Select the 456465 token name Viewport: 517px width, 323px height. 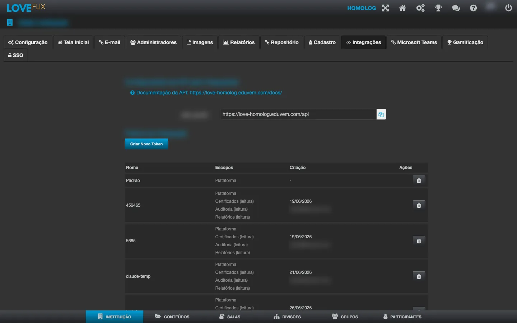coord(133,205)
